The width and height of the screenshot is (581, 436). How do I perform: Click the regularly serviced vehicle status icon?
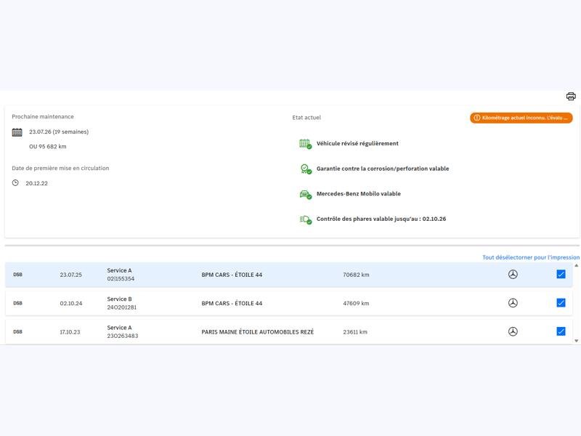(305, 144)
